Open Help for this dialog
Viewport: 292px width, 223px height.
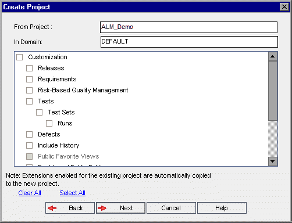pyautogui.click(x=222, y=208)
